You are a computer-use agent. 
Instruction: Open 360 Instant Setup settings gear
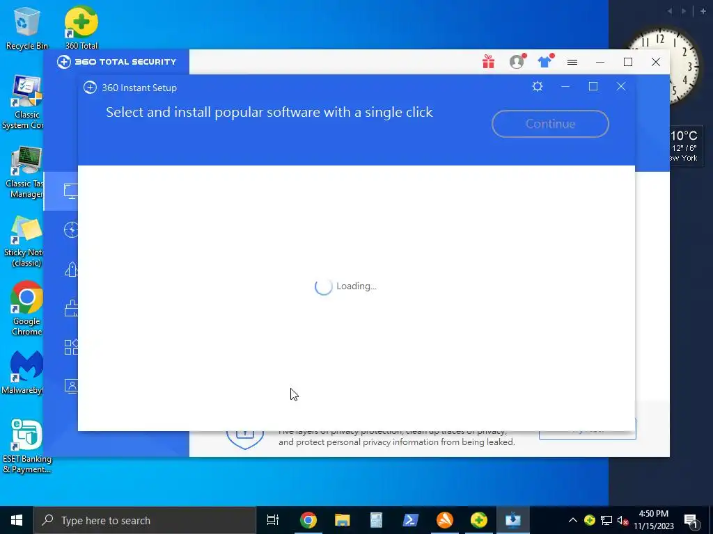[x=538, y=86]
